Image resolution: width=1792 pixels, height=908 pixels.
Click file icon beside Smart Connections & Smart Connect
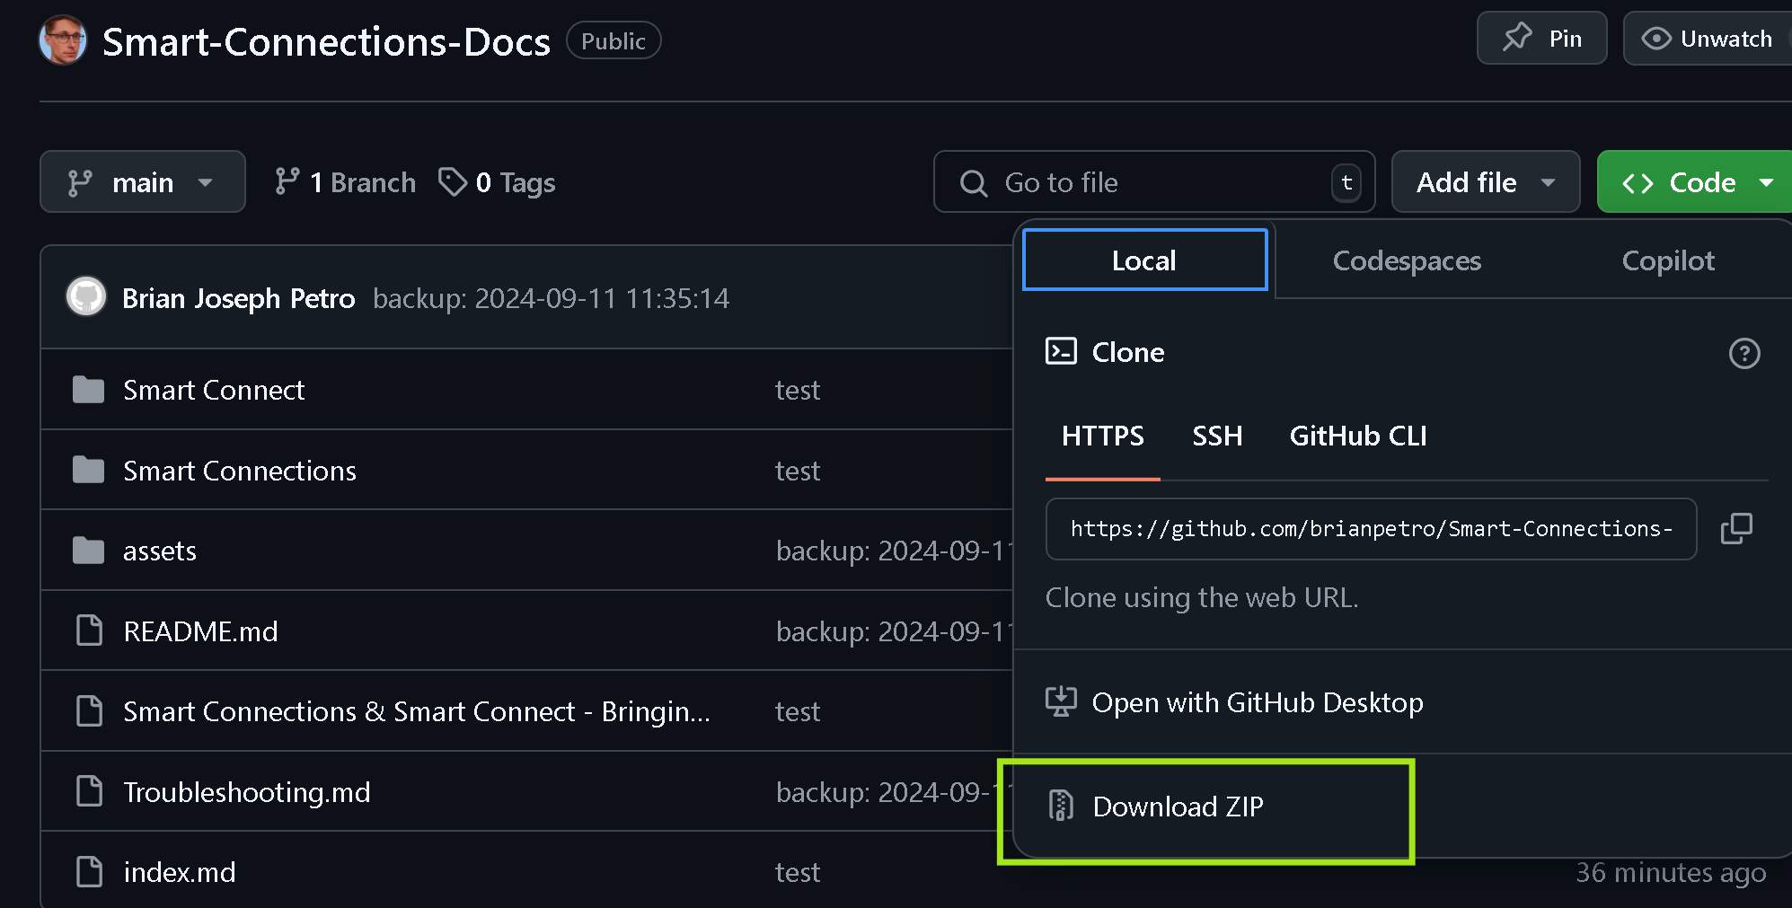tap(89, 710)
